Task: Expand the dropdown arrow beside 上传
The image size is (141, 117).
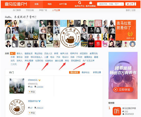Action: pyautogui.click(x=135, y=4)
